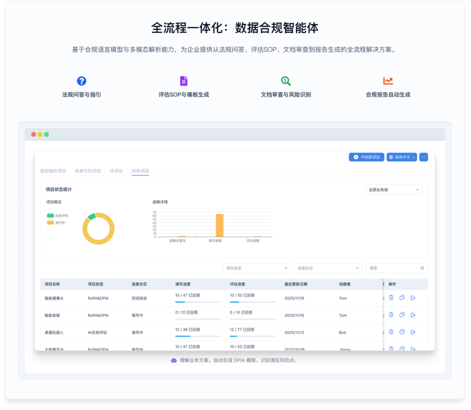Click creator Bob in the table

[x=343, y=333]
